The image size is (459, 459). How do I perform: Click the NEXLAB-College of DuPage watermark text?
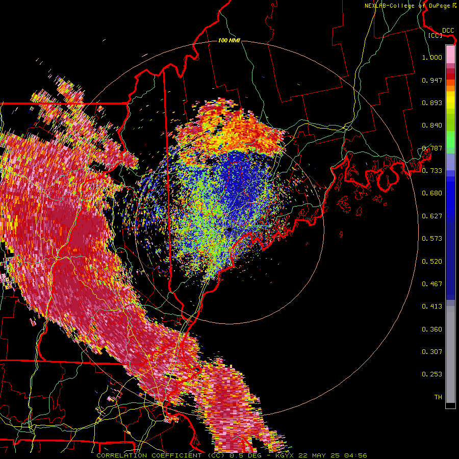[x=411, y=6]
